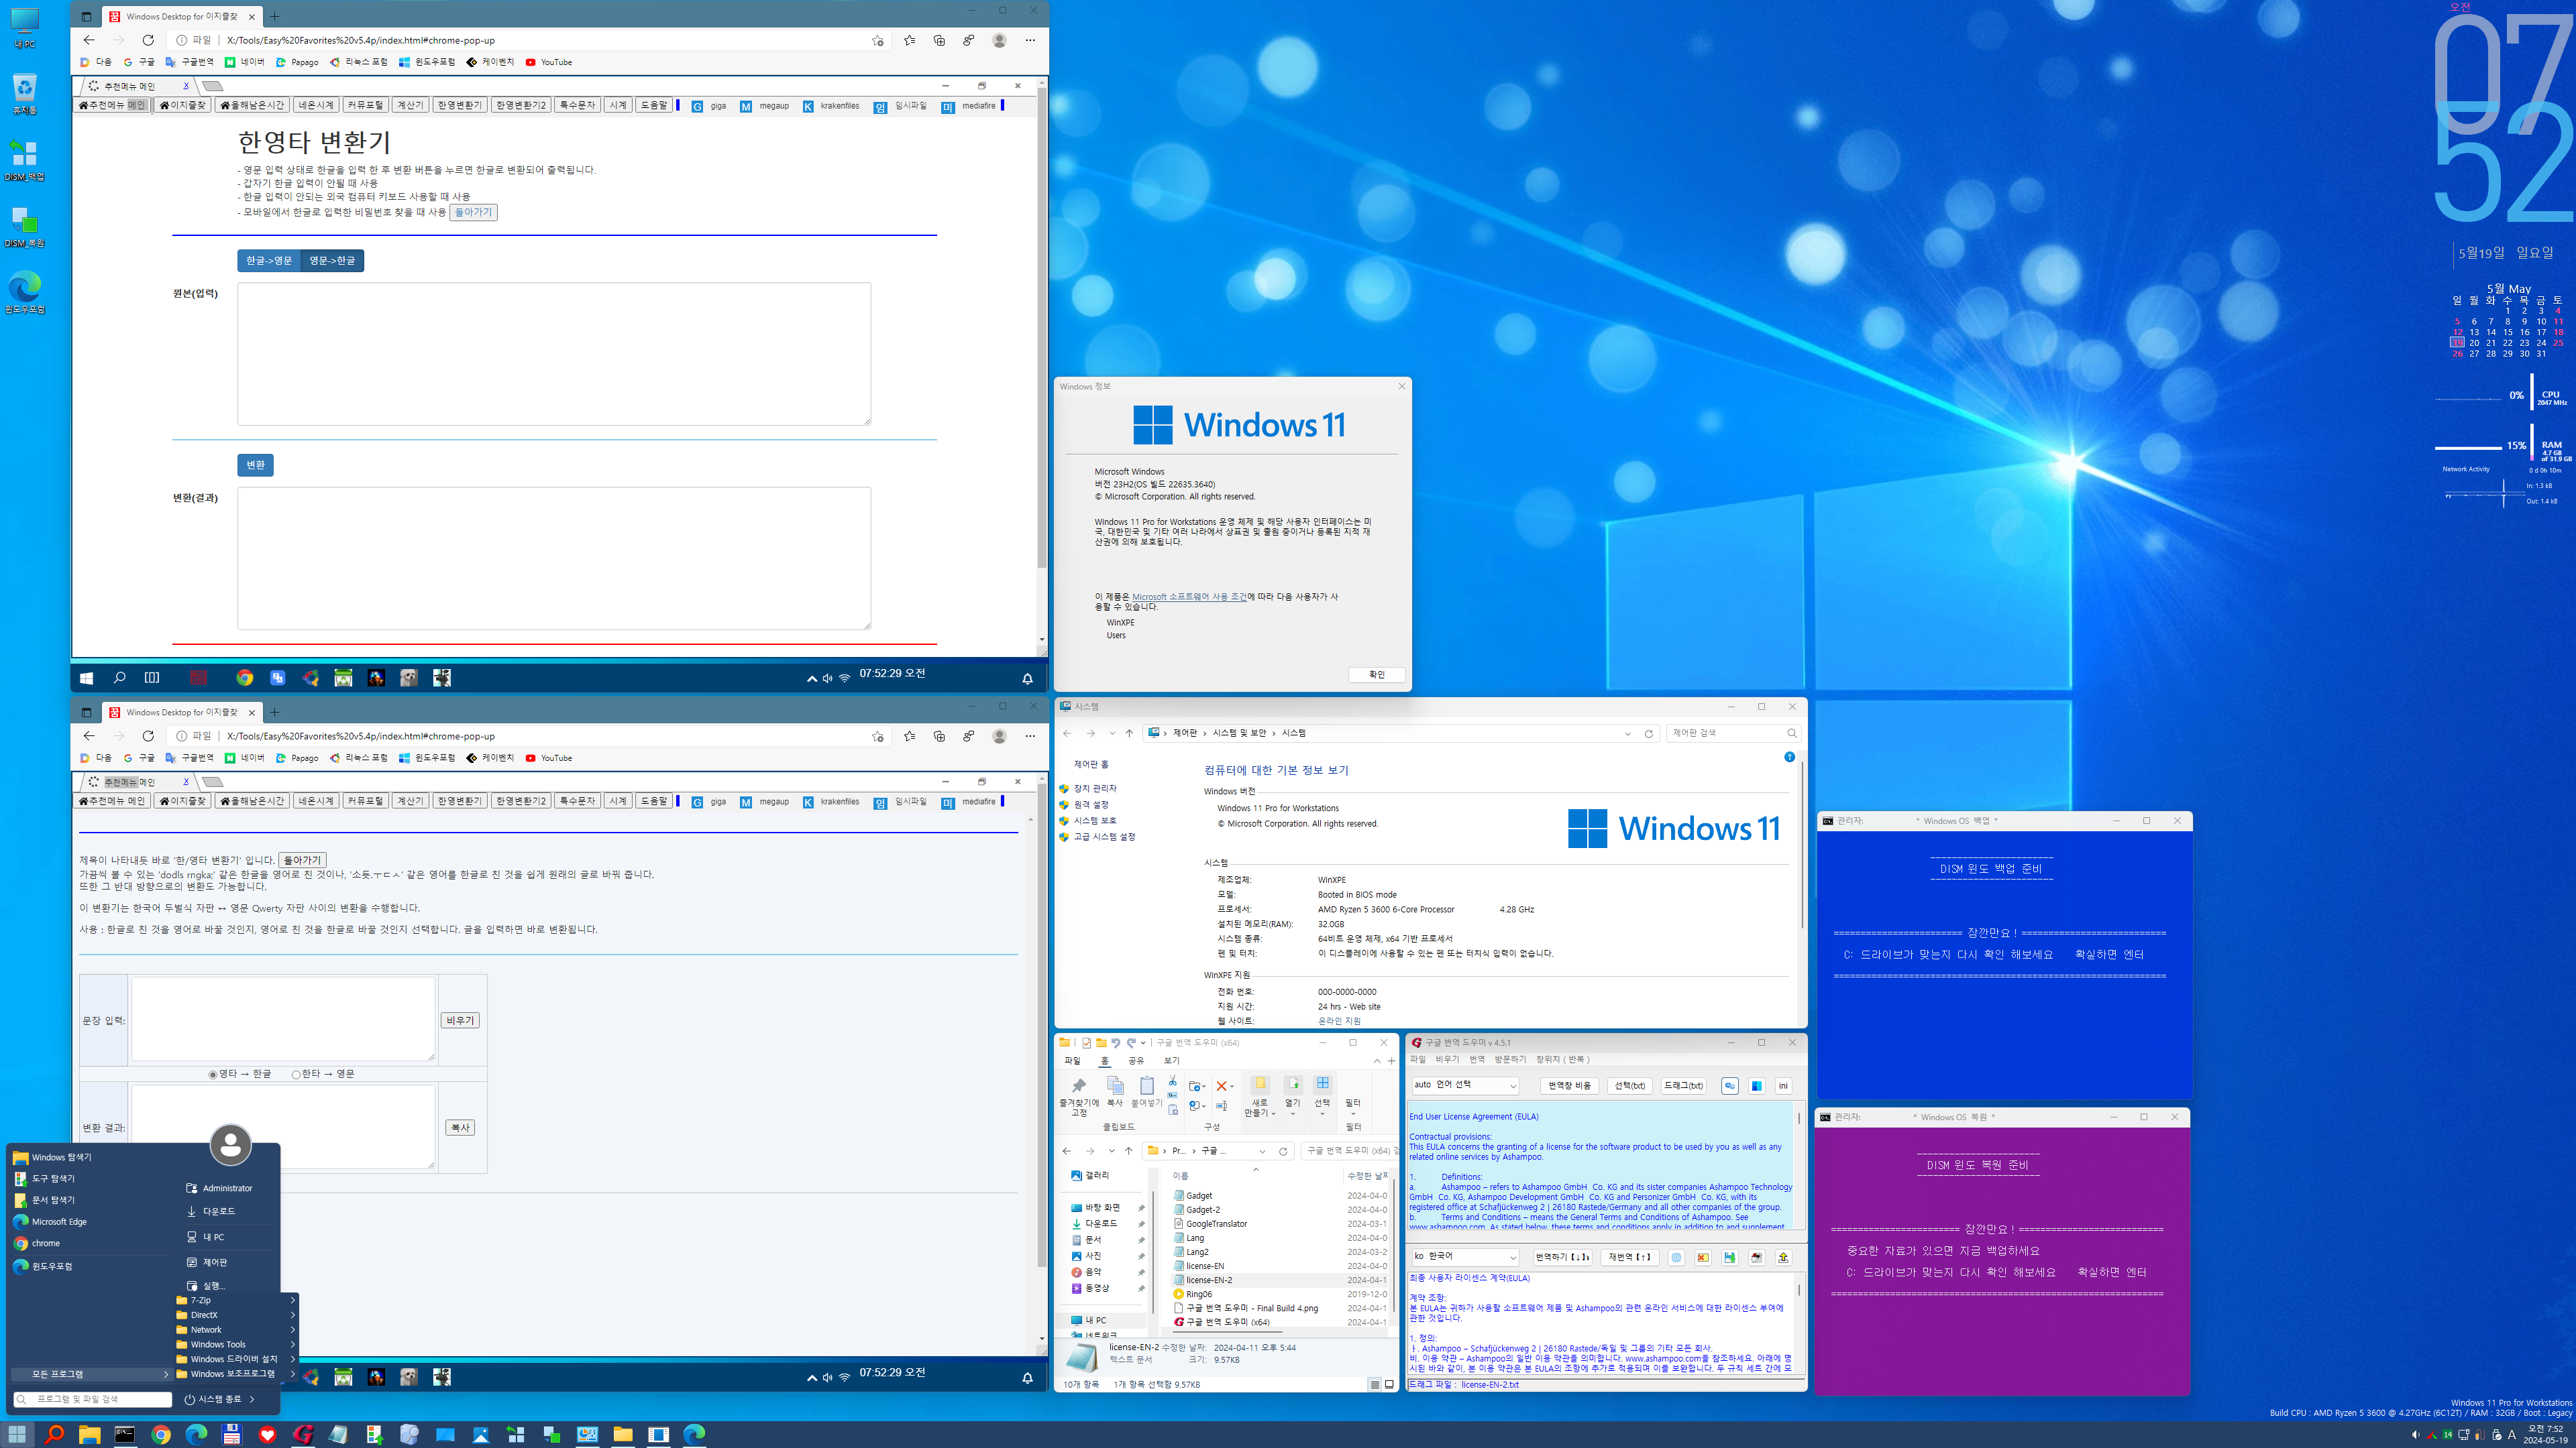Open the 방문하기 menu in translator

click(1510, 1059)
